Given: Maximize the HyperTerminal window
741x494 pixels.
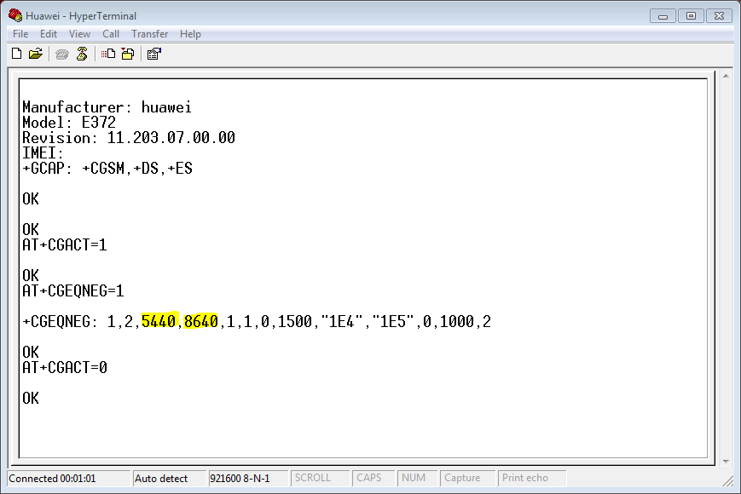Looking at the screenshot, I should point(691,16).
